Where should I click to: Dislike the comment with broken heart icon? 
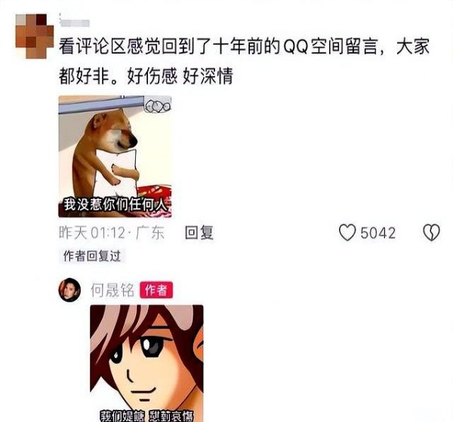pyautogui.click(x=431, y=233)
